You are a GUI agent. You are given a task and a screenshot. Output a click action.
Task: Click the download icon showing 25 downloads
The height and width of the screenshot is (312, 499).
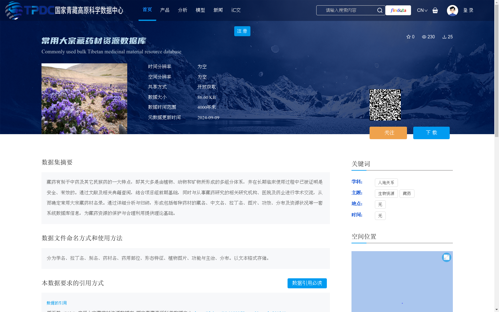[445, 37]
